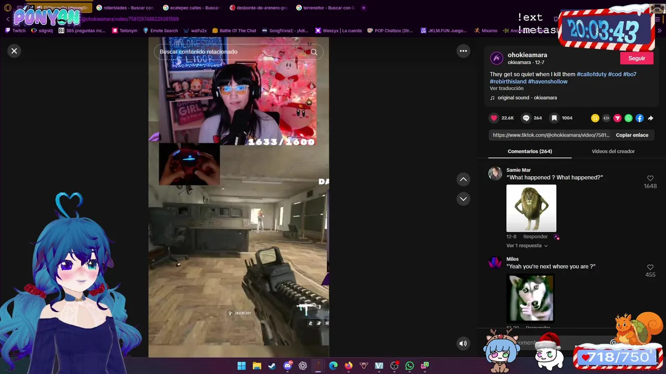Open ChatGPT from the taskbar
This screenshot has width=666, height=374.
point(303,366)
